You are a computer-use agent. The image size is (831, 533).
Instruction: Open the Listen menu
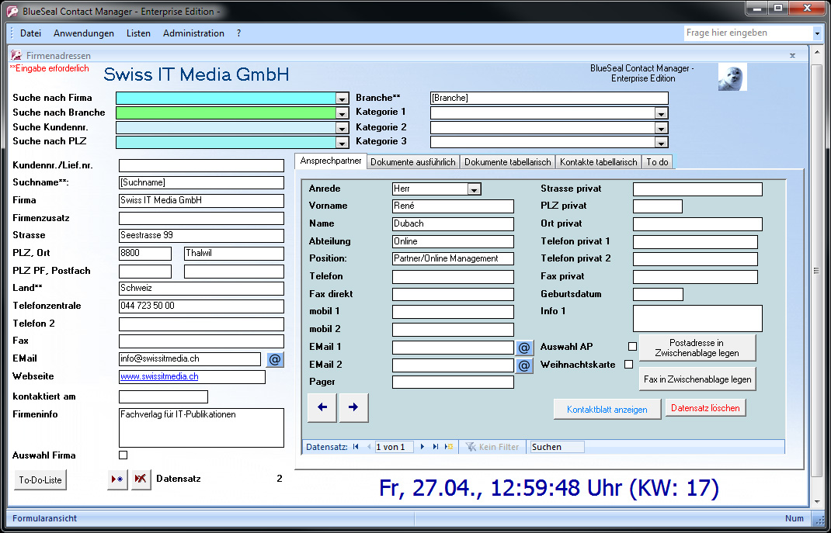138,33
